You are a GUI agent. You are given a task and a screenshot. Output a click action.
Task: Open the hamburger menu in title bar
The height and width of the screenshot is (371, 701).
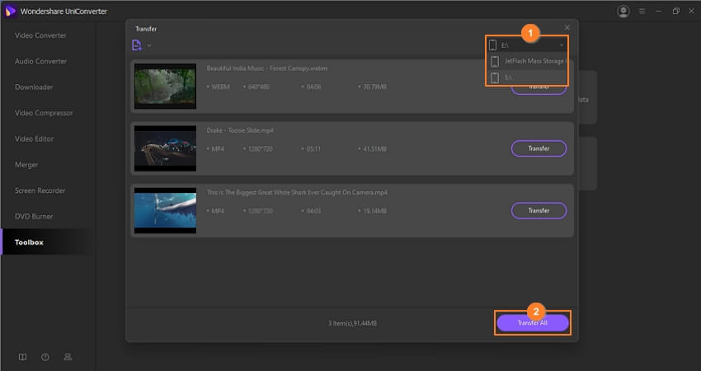pos(642,12)
